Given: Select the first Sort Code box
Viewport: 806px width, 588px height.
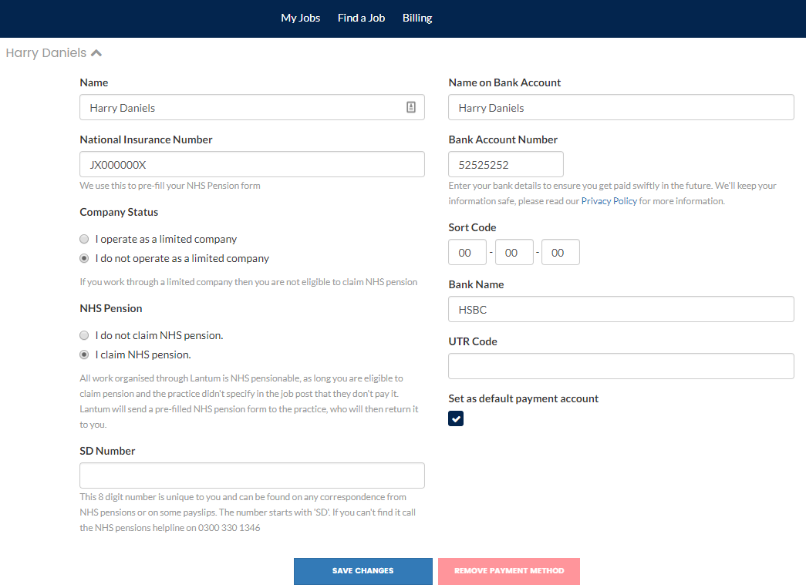Looking at the screenshot, I should pos(467,252).
